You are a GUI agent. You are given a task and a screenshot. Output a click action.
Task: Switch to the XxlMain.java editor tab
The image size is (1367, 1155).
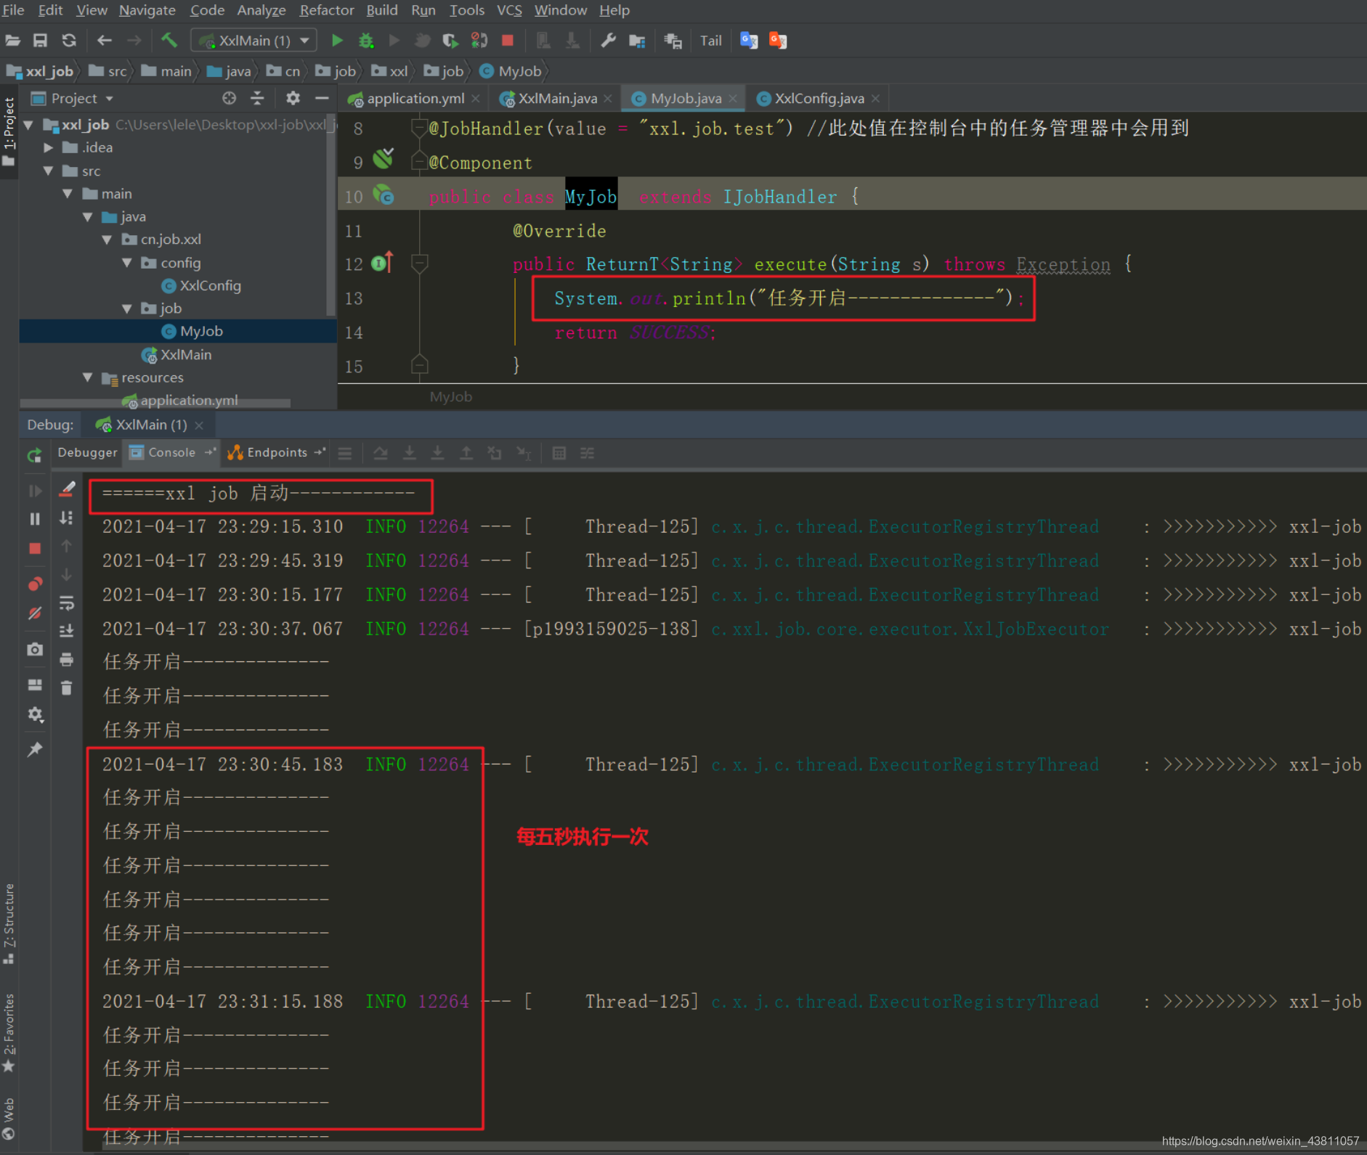(x=556, y=98)
